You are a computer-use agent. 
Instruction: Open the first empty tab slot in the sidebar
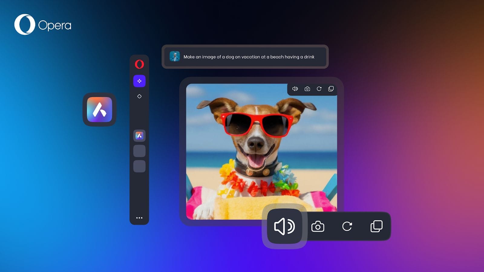pyautogui.click(x=139, y=151)
